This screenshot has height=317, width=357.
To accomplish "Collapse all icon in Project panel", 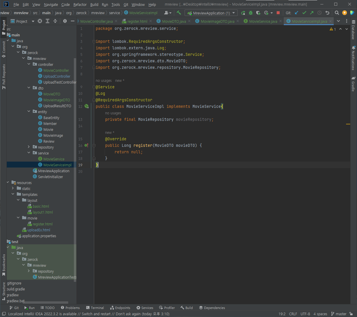I will [55, 21].
